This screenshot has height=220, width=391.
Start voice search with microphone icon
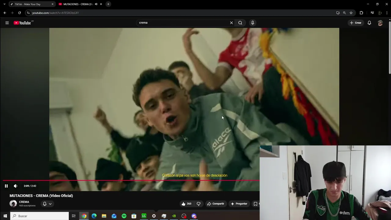[x=253, y=23]
